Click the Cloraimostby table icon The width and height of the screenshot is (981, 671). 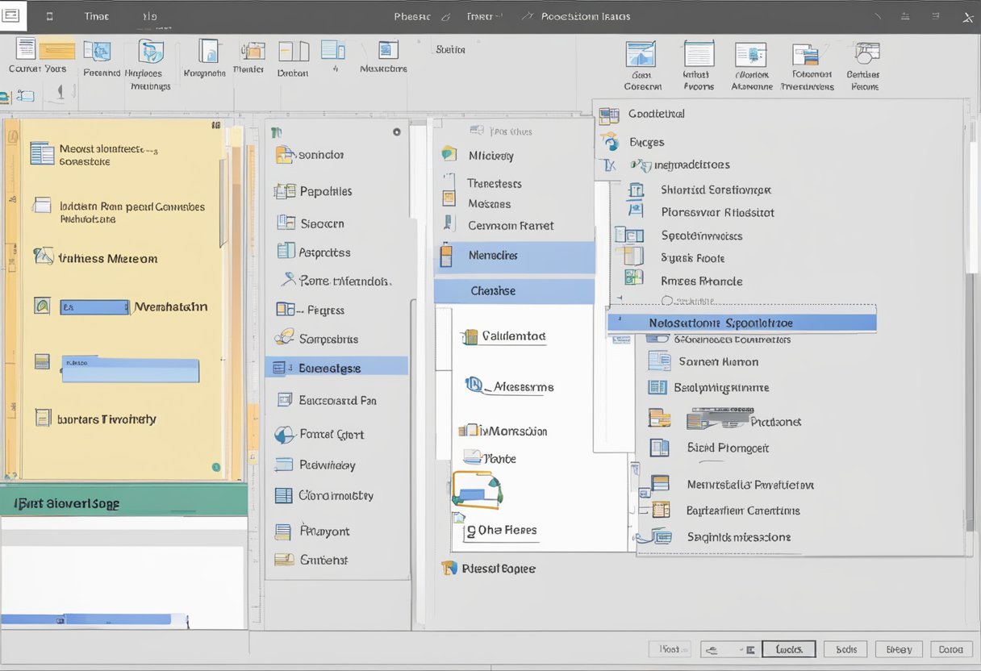284,496
